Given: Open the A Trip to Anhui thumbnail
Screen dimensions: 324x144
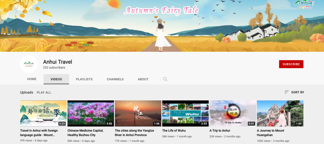Looking at the screenshot, I should coord(233,113).
